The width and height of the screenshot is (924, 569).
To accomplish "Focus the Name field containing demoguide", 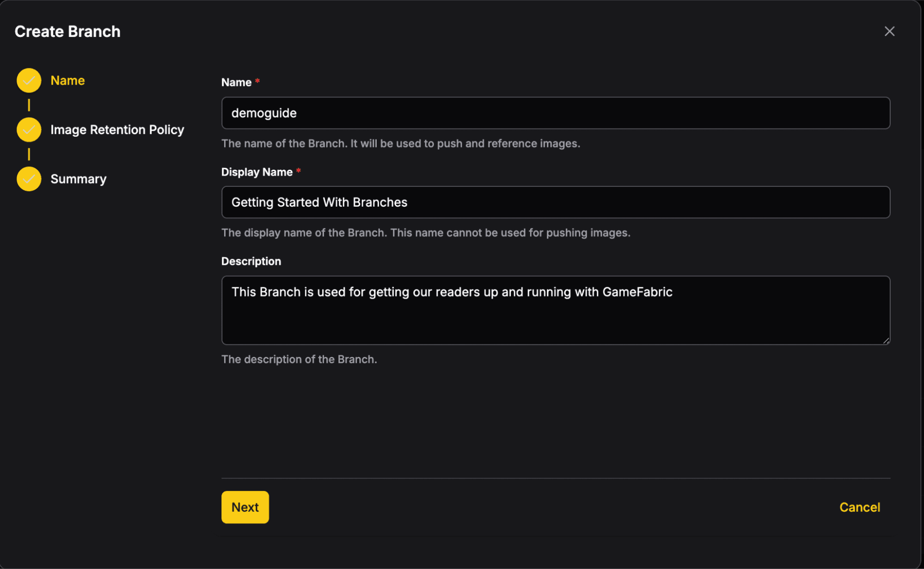I will coord(556,113).
